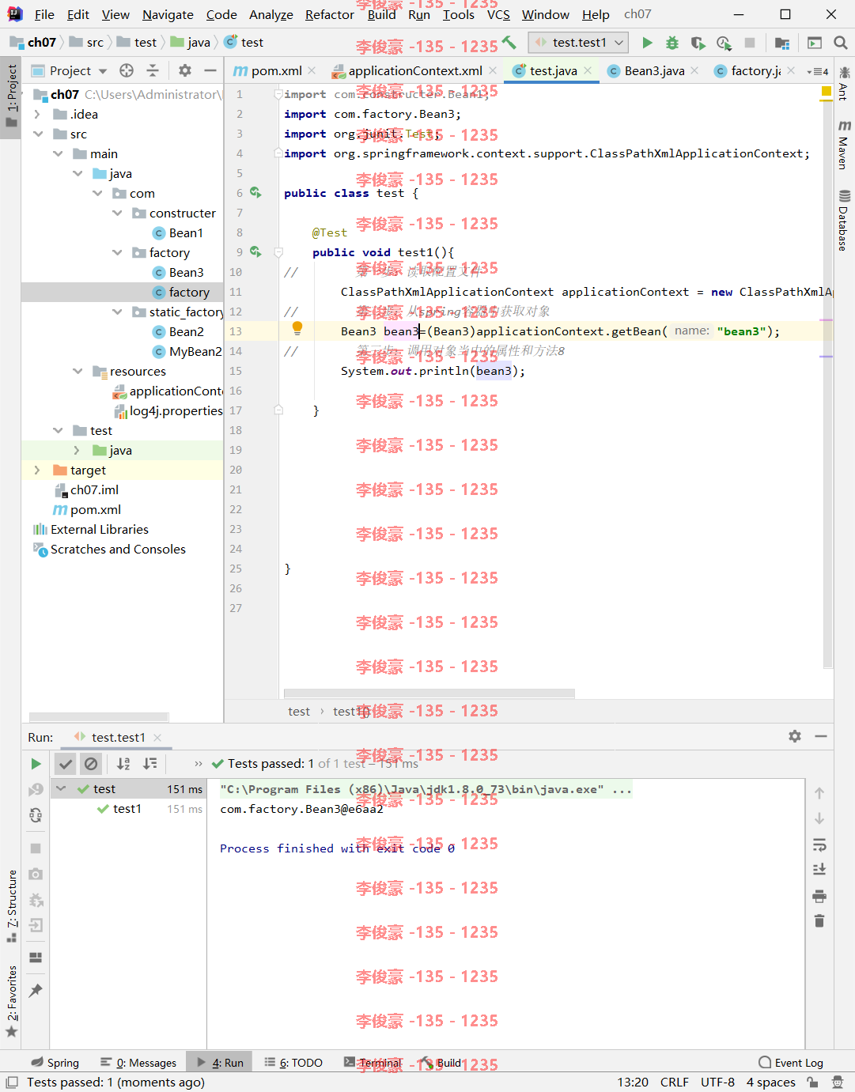Open the VCS menu
The height and width of the screenshot is (1092, 855).
pos(498,14)
